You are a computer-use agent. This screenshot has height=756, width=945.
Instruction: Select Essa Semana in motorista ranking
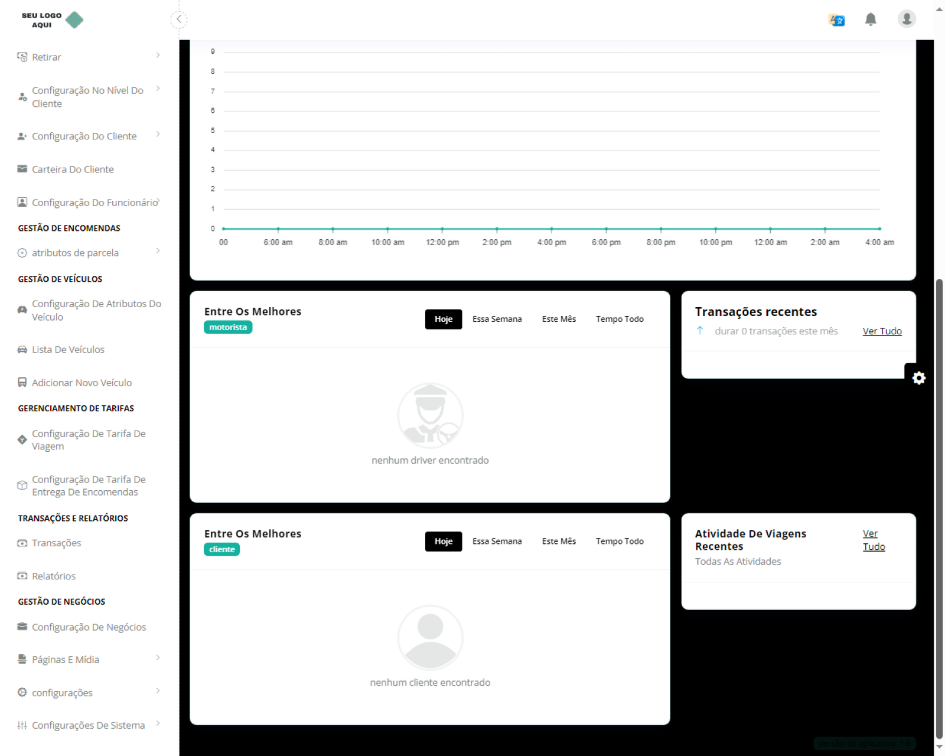click(x=497, y=319)
